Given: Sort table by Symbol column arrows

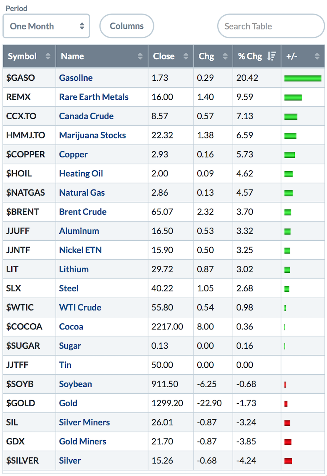Looking at the screenshot, I should point(48,56).
